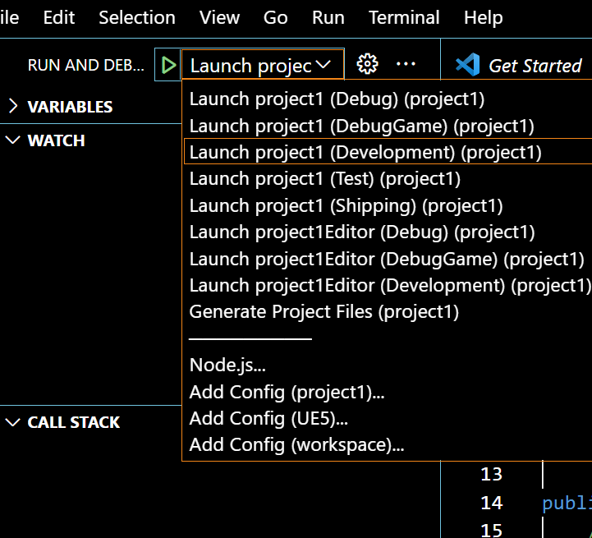Click the RUN AND DEB... panel title
This screenshot has height=538, width=592.
[x=85, y=65]
